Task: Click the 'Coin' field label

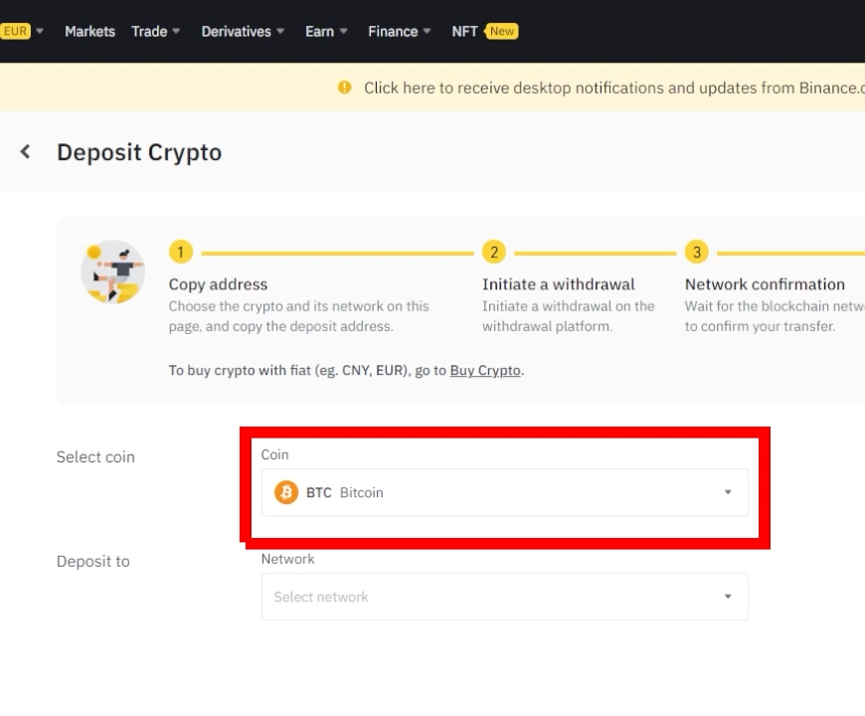Action: [x=274, y=454]
